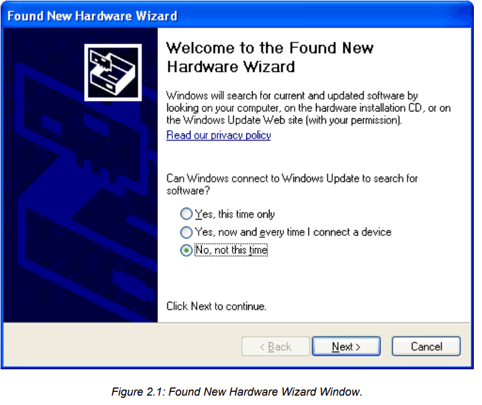Click the greyed-out Back button
Screen dimensions: 482x405
coord(275,347)
